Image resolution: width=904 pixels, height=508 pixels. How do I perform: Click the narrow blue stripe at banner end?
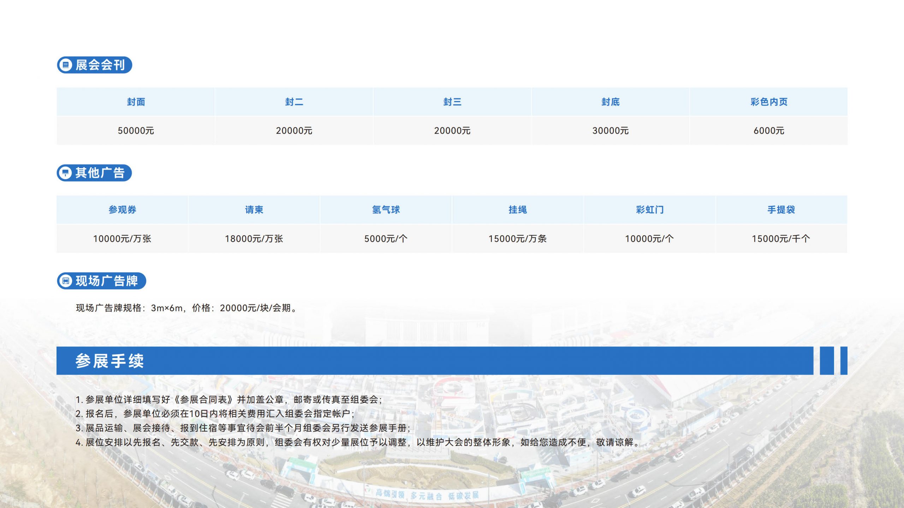tap(844, 361)
